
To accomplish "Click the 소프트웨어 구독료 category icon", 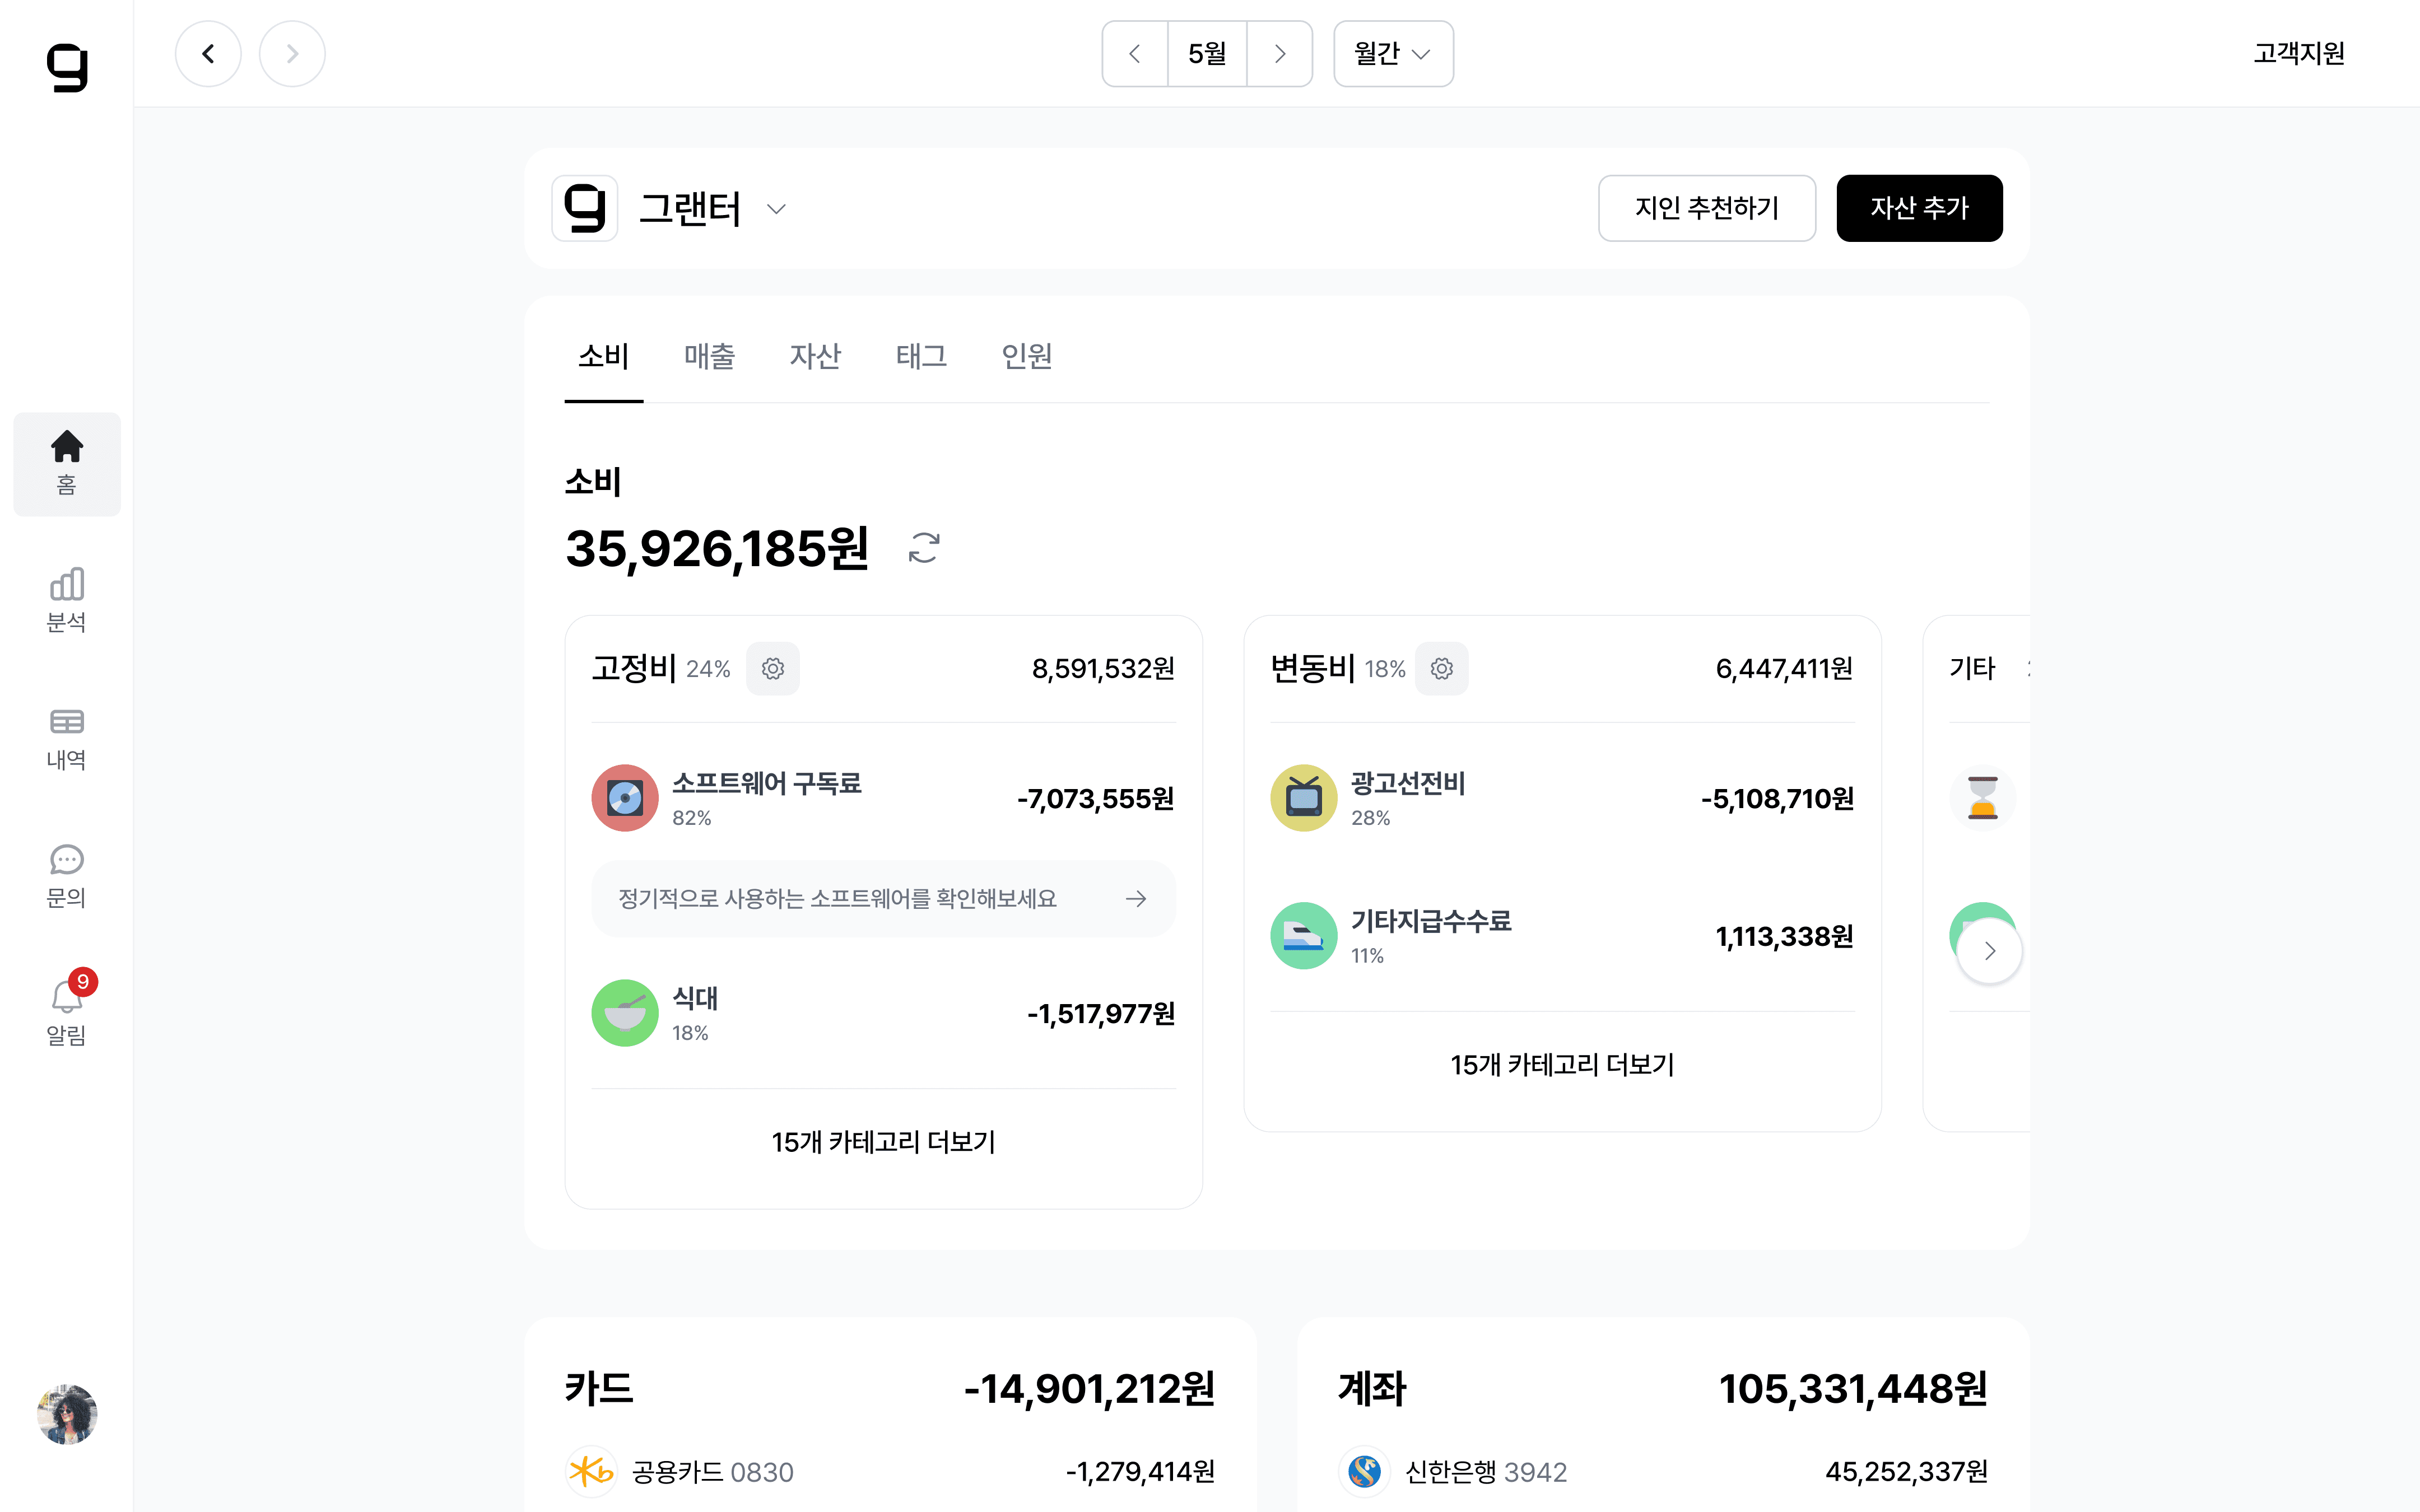I will tap(624, 798).
